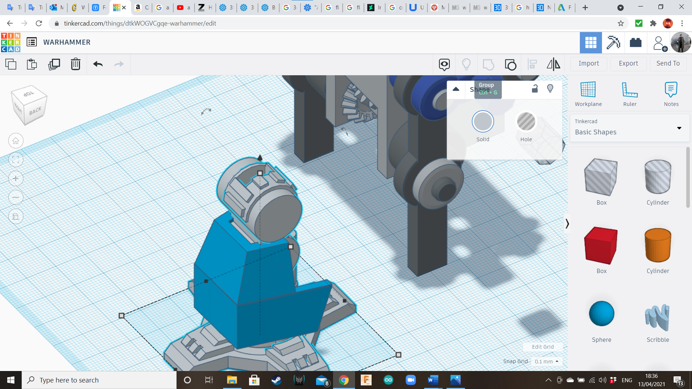Collapse the Shape inspector panel
Screen dimensions: 692x389
(456, 89)
